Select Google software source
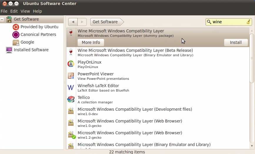Viewport: 255px width, 154px height. coord(27,42)
